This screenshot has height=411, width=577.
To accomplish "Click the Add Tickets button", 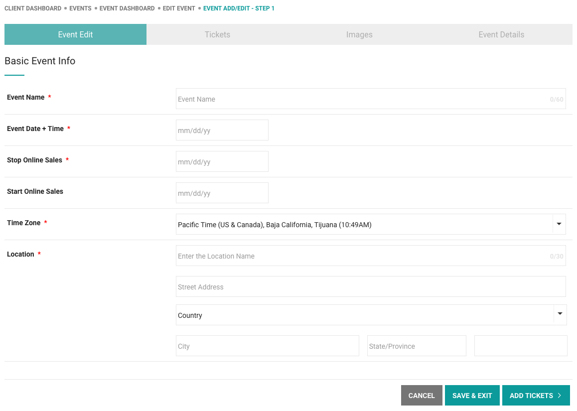I will [x=536, y=396].
